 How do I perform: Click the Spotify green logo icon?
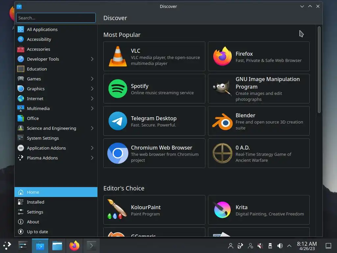click(118, 89)
